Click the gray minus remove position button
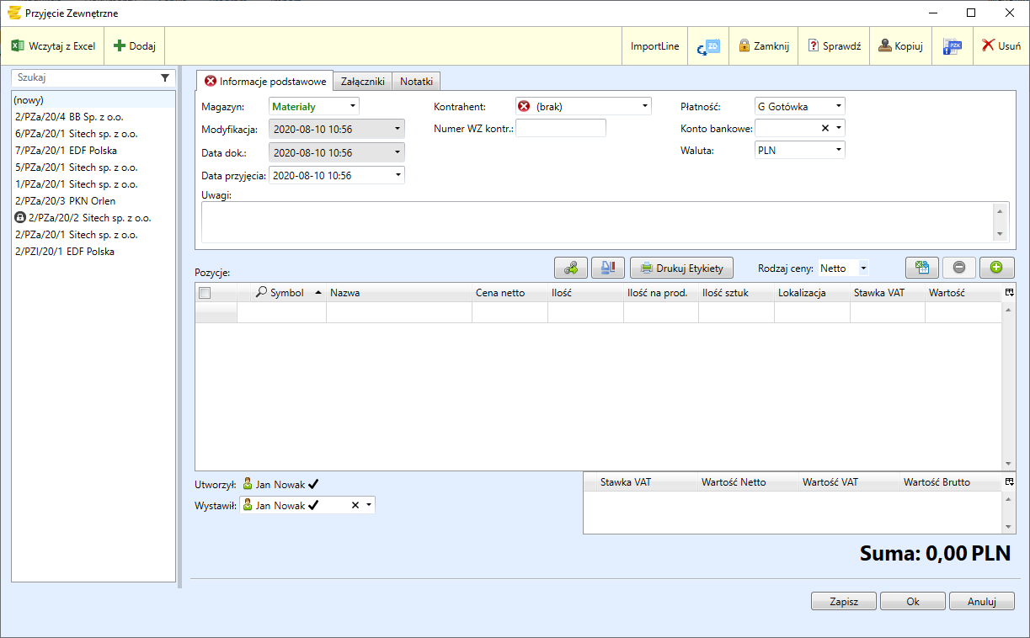This screenshot has width=1030, height=638. click(x=959, y=268)
